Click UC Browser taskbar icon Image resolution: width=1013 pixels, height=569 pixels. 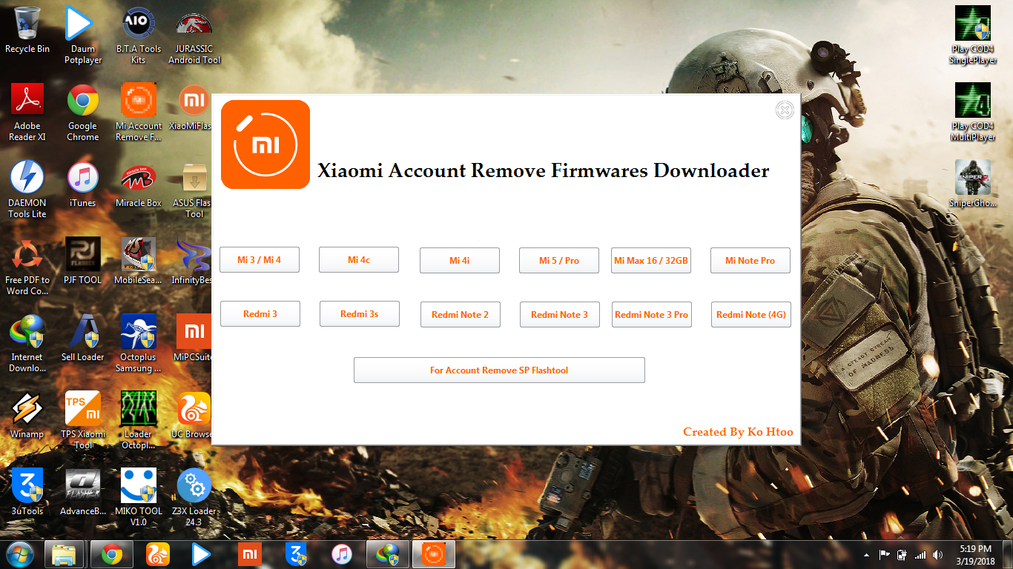[157, 554]
